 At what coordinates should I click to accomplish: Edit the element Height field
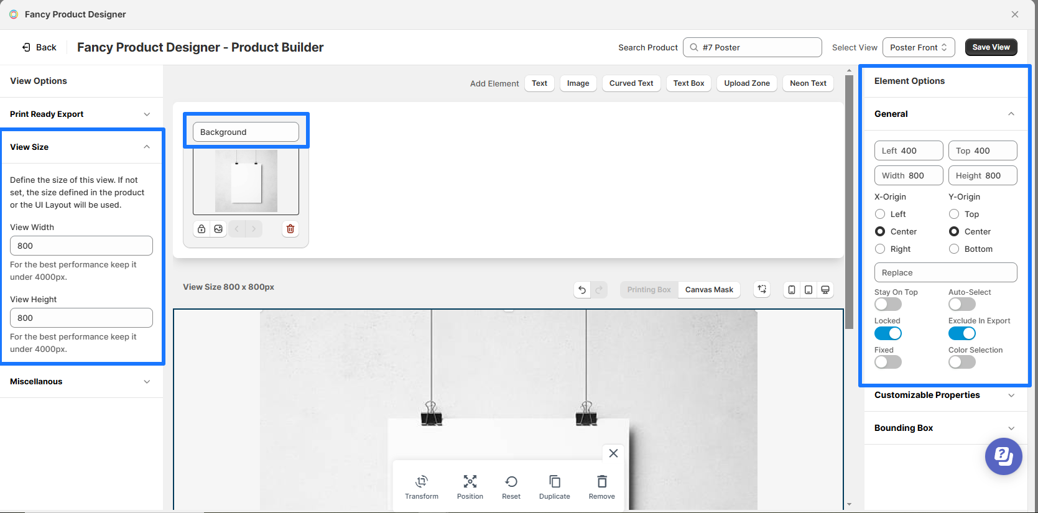[x=983, y=175]
